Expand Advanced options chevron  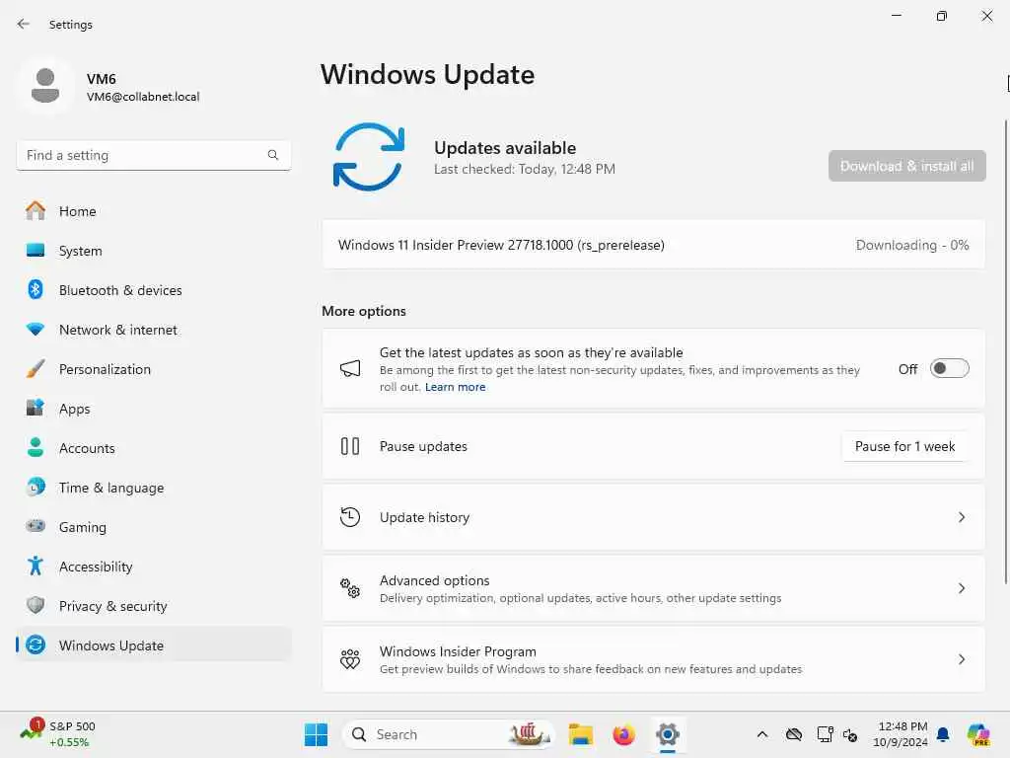pyautogui.click(x=962, y=588)
